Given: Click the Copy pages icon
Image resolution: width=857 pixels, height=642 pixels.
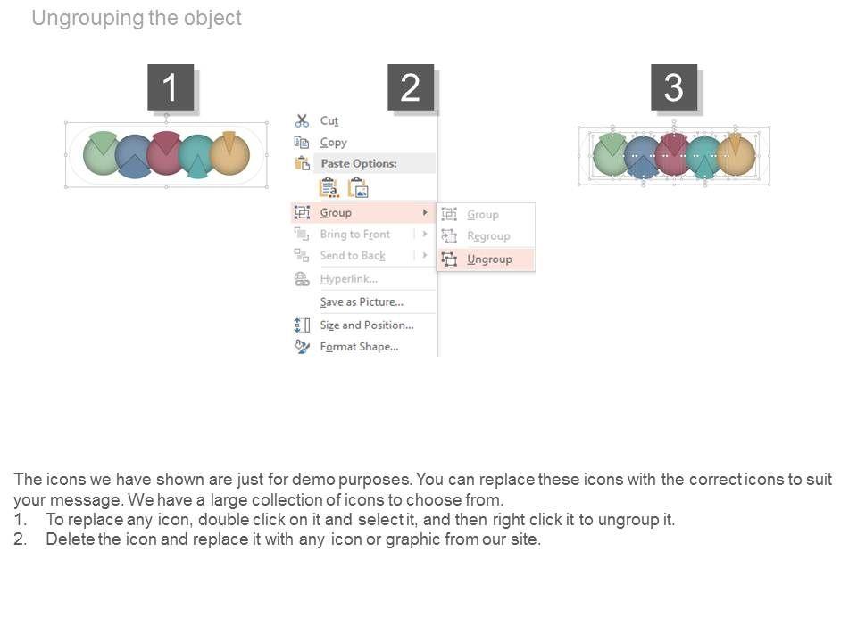Looking at the screenshot, I should coord(302,142).
